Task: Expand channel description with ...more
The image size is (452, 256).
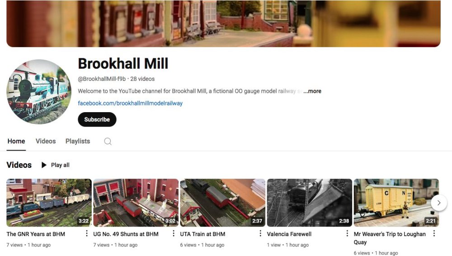Action: coord(312,91)
